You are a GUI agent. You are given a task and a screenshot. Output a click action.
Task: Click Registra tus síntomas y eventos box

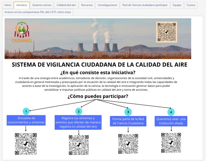click(78, 122)
